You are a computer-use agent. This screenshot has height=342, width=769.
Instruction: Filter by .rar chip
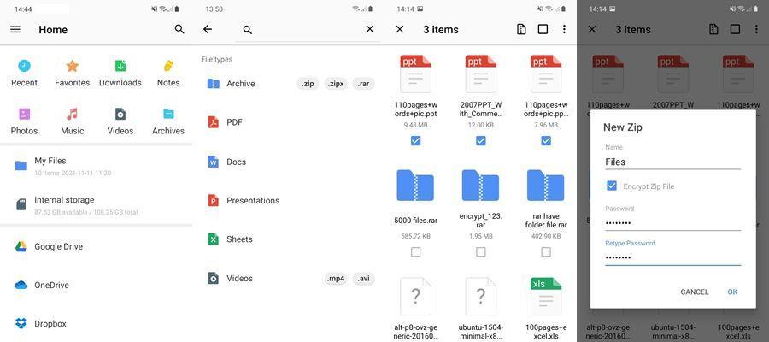[x=363, y=84]
